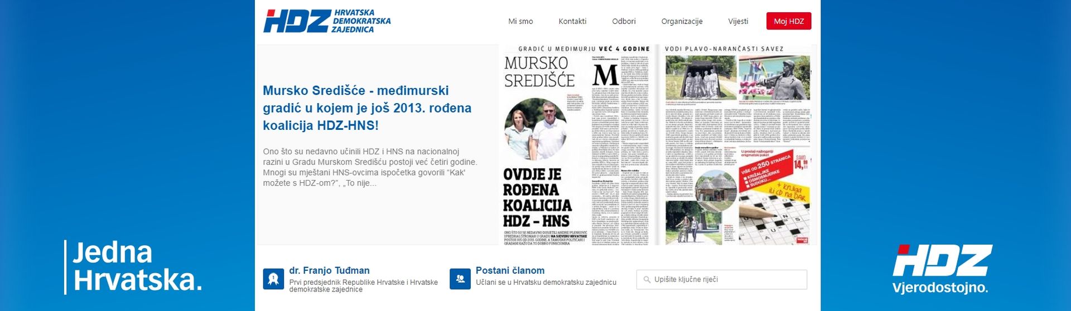
Task: Open the Postani članom link
Action: 510,270
